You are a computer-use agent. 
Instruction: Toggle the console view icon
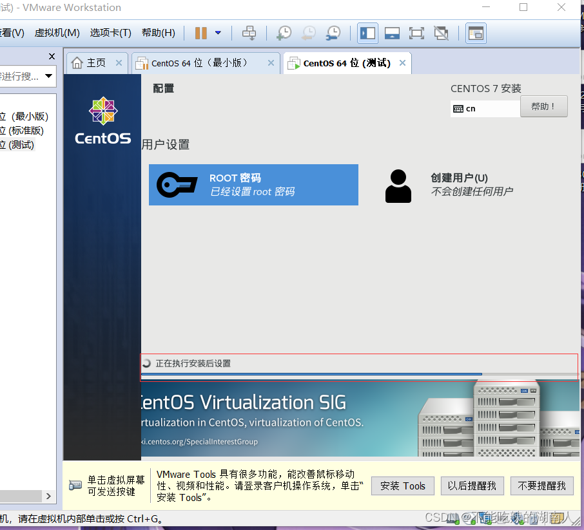476,33
